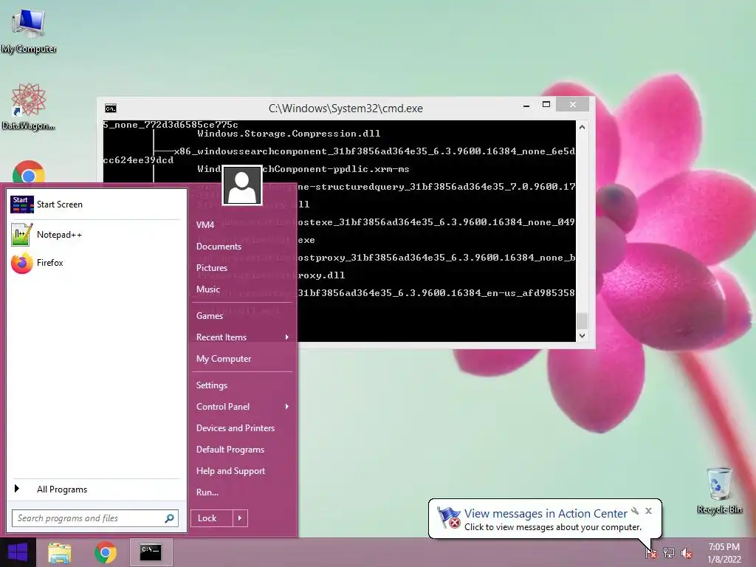Launch Notepad++ from the start menu
The width and height of the screenshot is (756, 567).
point(95,234)
